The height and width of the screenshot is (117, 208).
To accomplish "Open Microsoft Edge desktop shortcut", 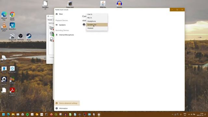I will 4,16.
